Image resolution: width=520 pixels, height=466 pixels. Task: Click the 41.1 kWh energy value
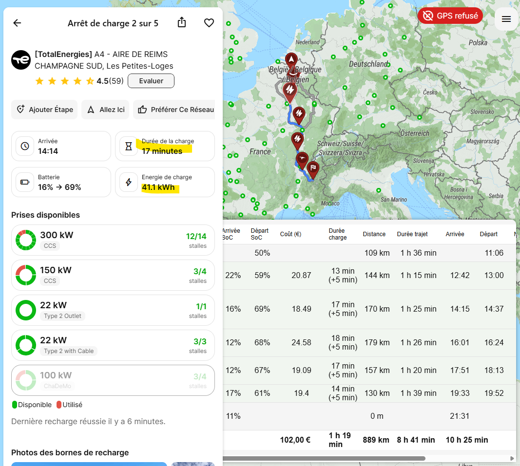[x=158, y=187]
